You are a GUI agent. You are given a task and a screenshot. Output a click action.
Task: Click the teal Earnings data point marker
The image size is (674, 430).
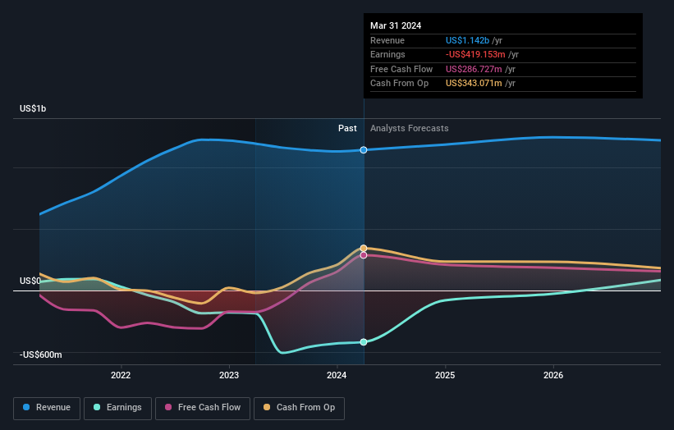tap(364, 342)
